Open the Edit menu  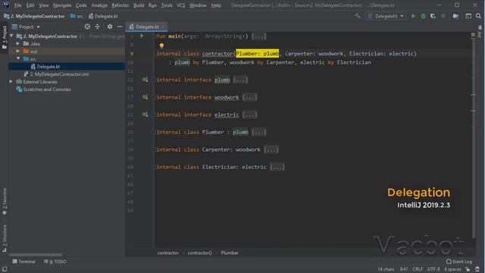tap(30, 5)
